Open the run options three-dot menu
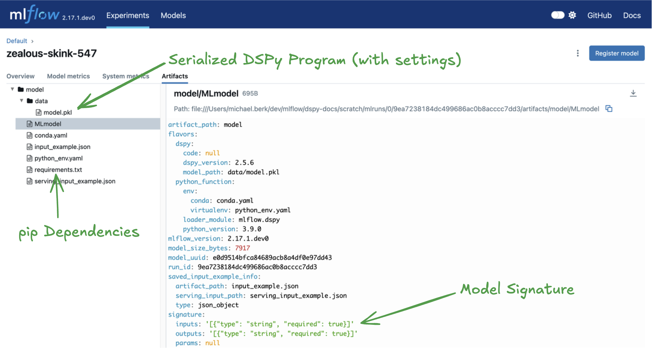652x349 pixels. click(577, 53)
